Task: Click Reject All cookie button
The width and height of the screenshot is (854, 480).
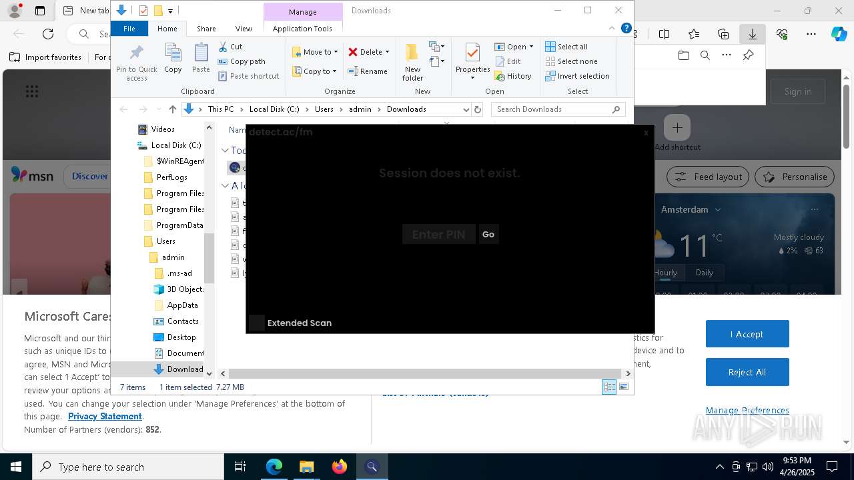Action: pyautogui.click(x=747, y=372)
